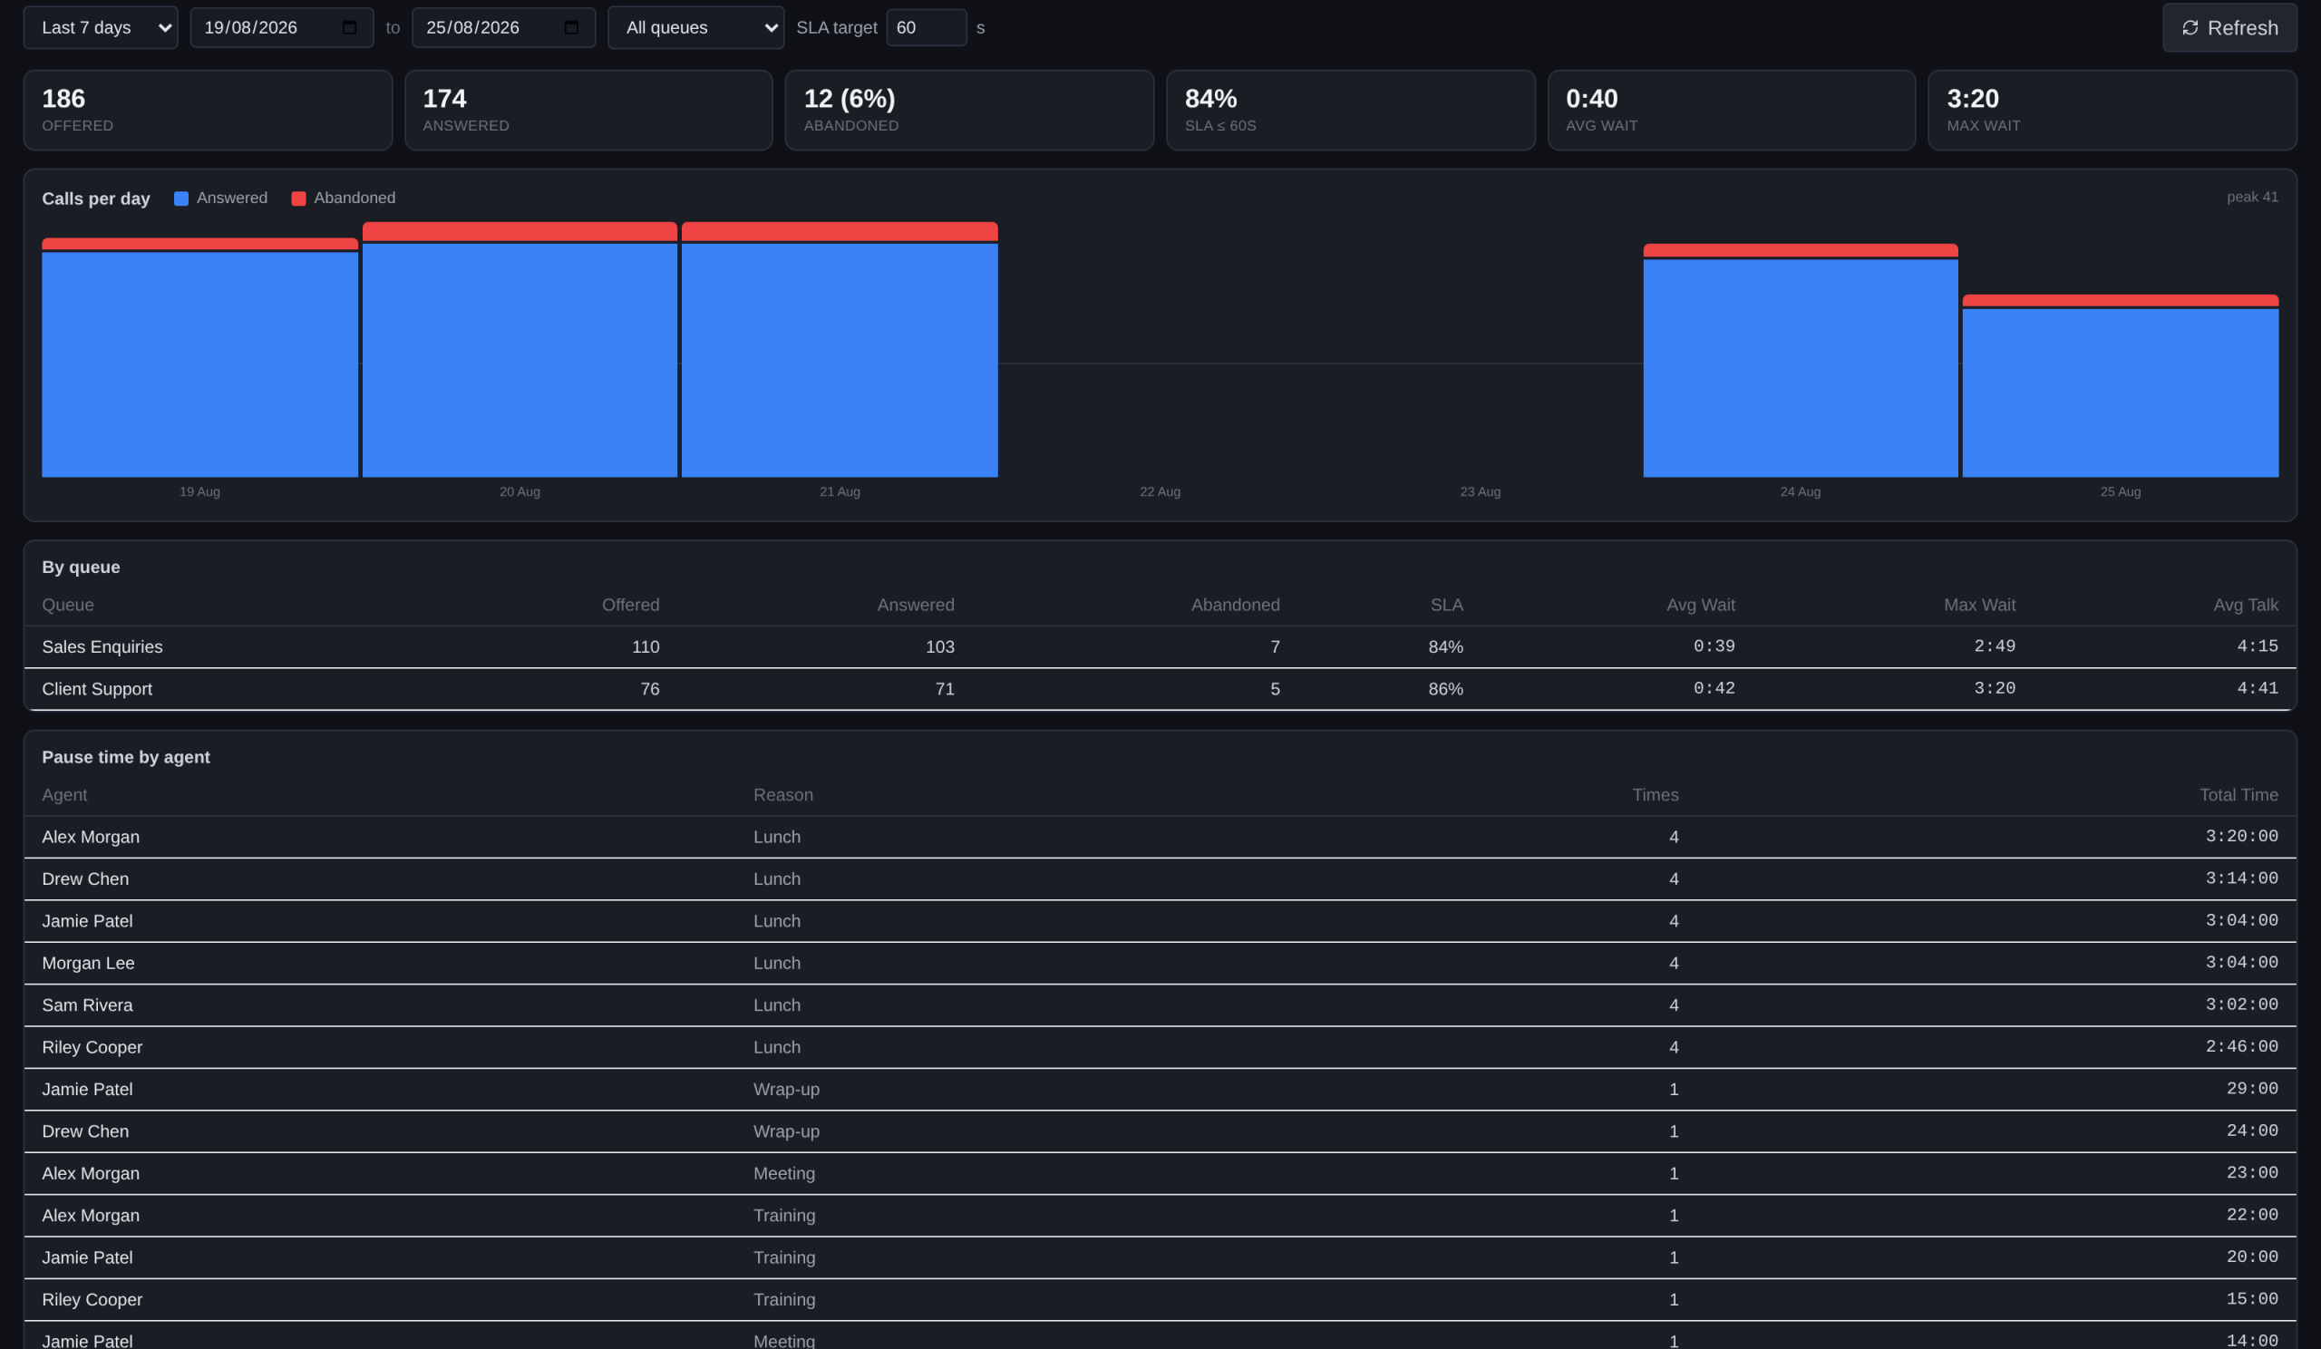
Task: Open the Last 7 days range dropdown
Action: [101, 27]
